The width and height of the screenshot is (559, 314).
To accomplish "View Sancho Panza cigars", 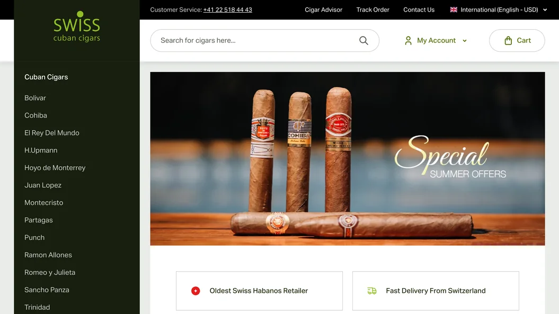I will 47,290.
